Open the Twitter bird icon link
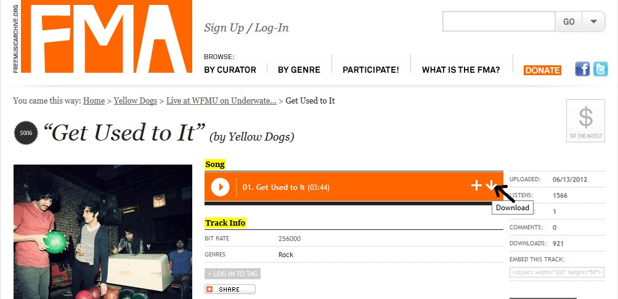Image resolution: width=618 pixels, height=299 pixels. [601, 69]
